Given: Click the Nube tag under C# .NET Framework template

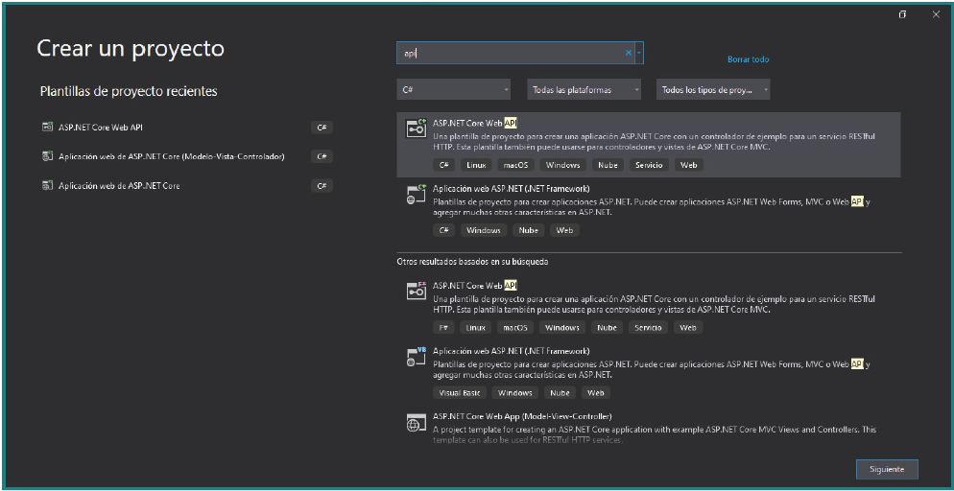Looking at the screenshot, I should pyautogui.click(x=529, y=230).
